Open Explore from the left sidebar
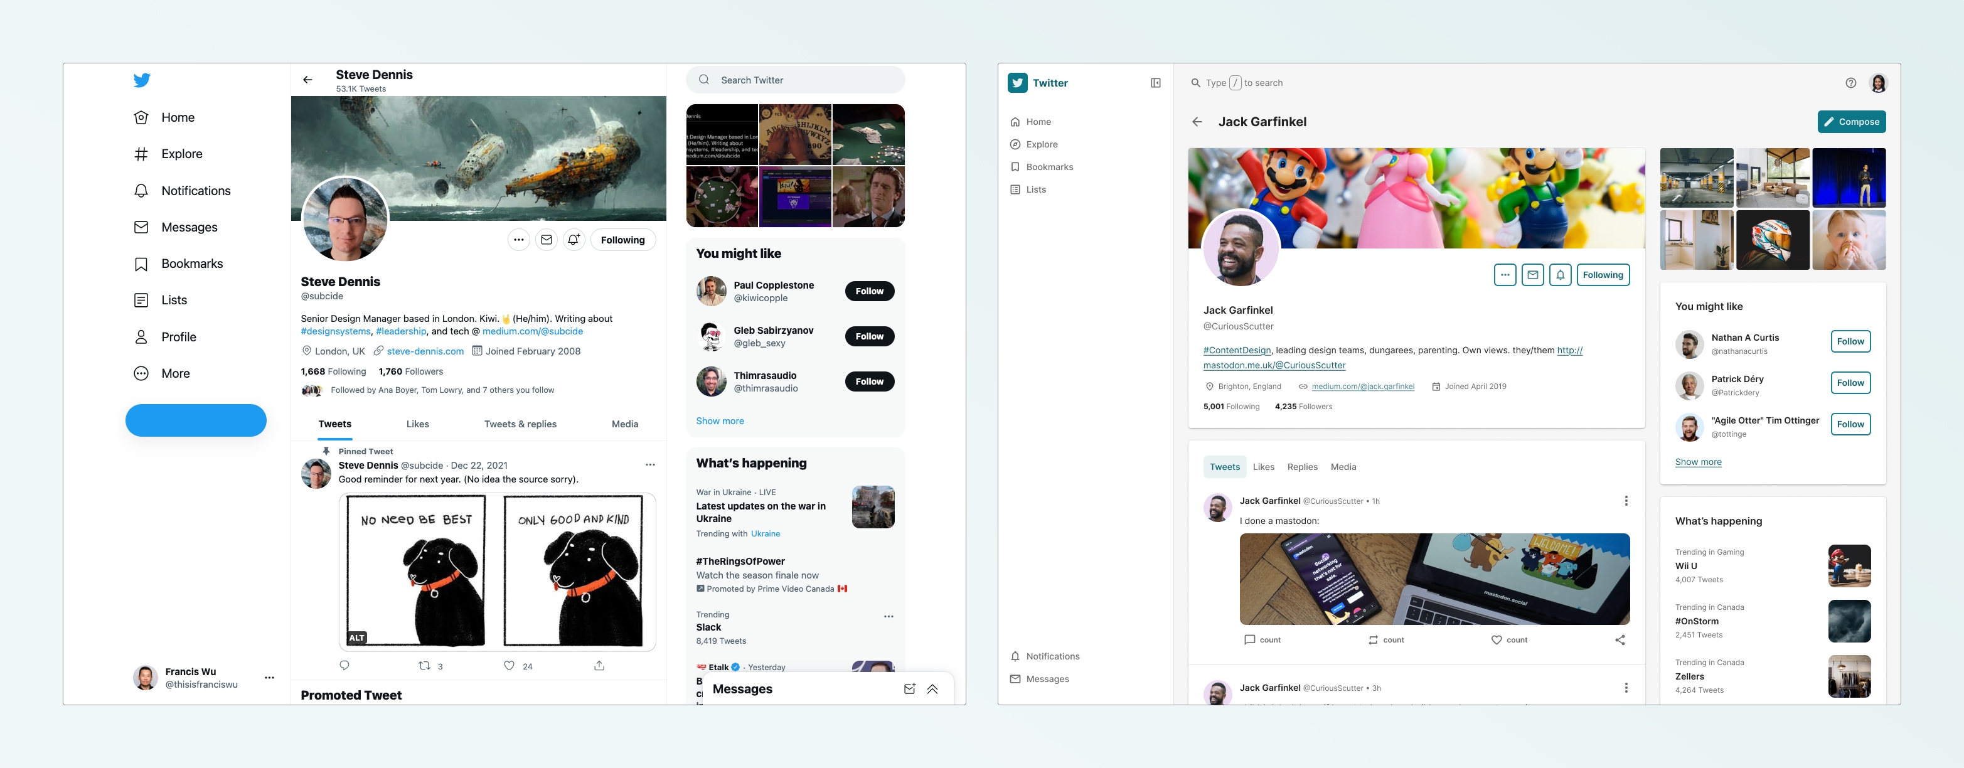Screen dimensions: 1964x768 (181, 153)
